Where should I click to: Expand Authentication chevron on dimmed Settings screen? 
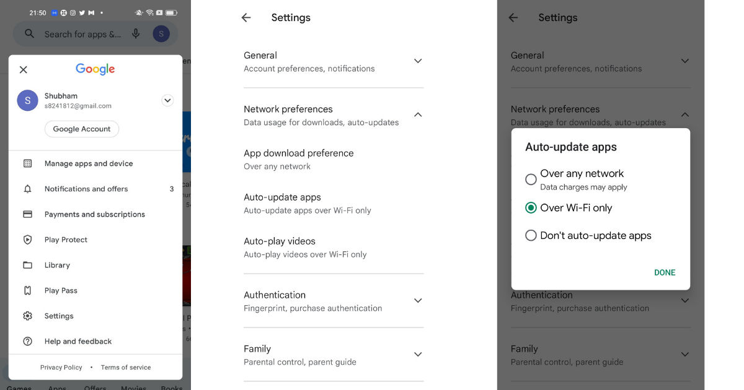(x=684, y=300)
